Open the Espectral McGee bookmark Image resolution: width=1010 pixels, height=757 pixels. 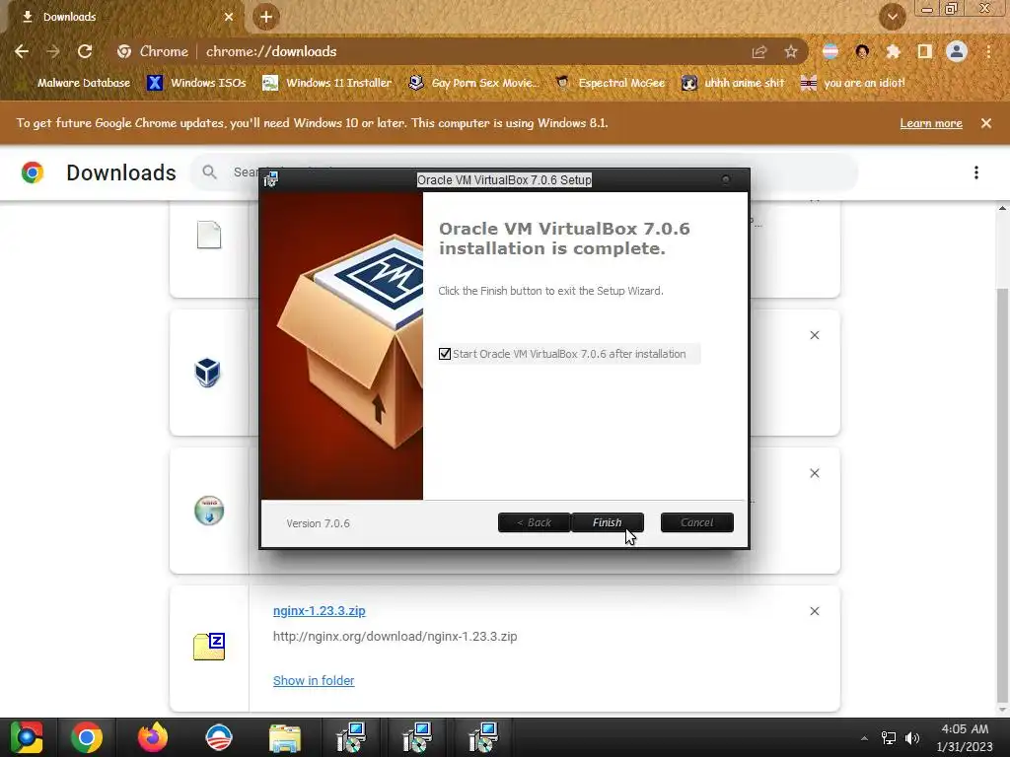point(611,83)
